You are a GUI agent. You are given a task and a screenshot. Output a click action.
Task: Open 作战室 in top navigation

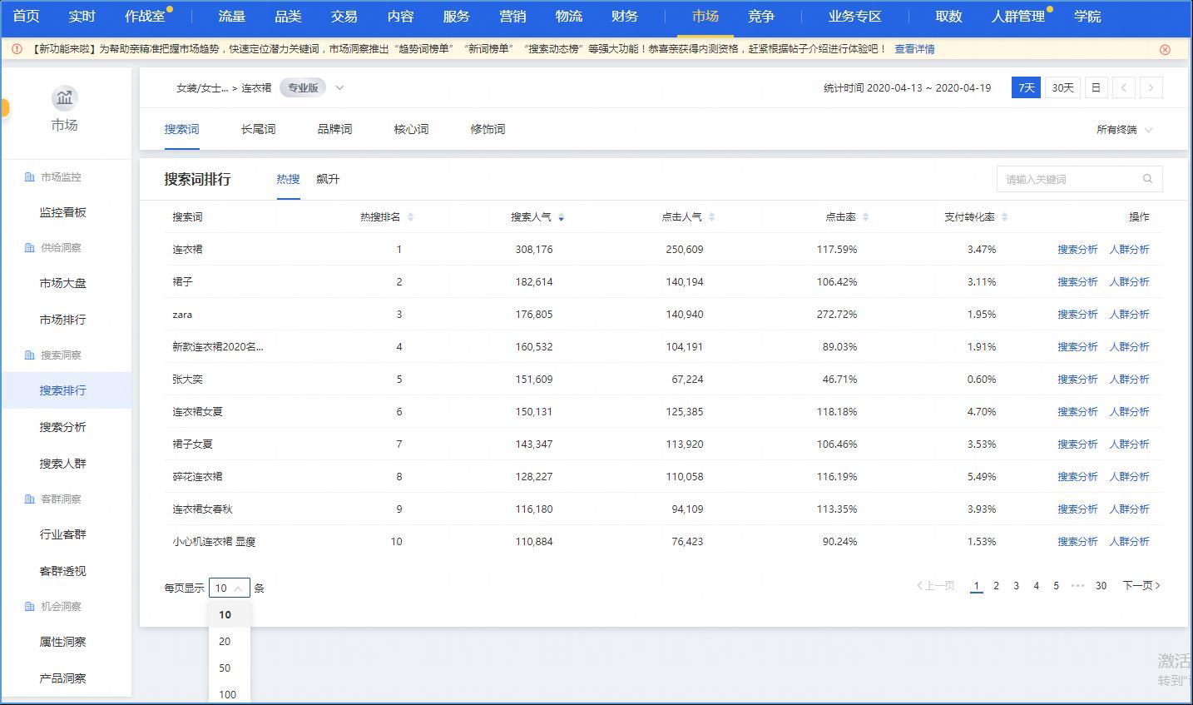145,17
